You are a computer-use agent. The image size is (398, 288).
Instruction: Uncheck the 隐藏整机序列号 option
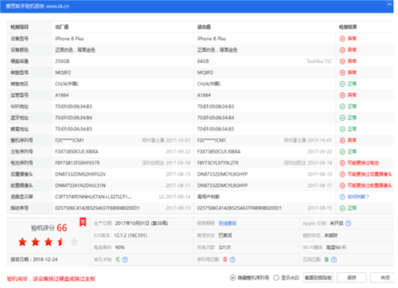tap(232, 278)
